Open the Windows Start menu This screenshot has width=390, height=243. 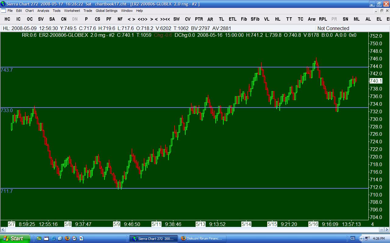tap(15, 238)
